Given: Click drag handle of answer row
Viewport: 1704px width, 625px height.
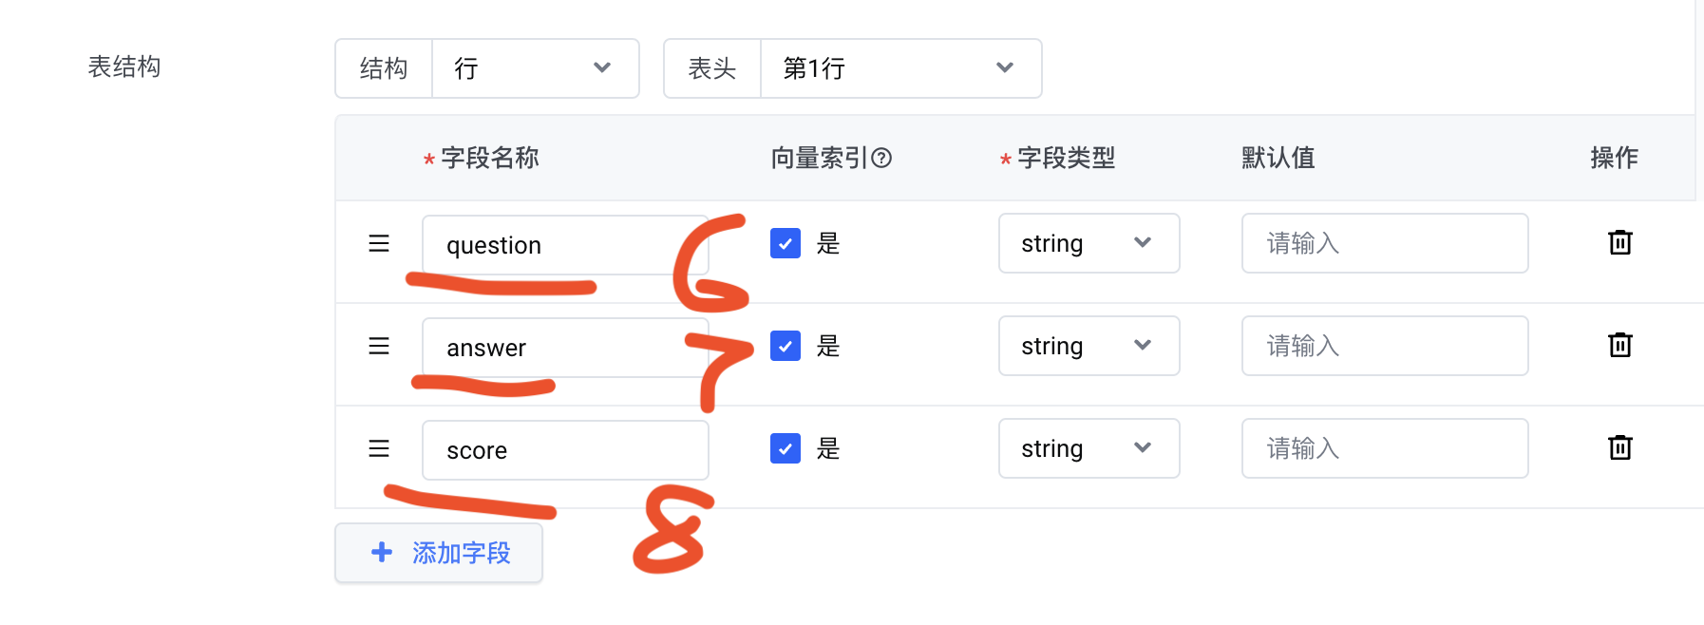Looking at the screenshot, I should tap(379, 346).
